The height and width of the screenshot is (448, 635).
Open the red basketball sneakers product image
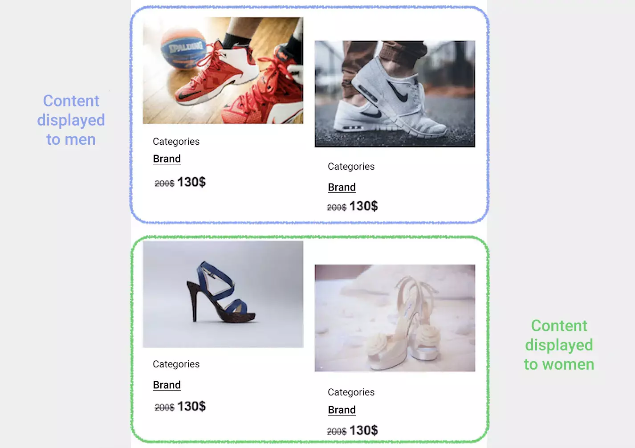(x=223, y=70)
